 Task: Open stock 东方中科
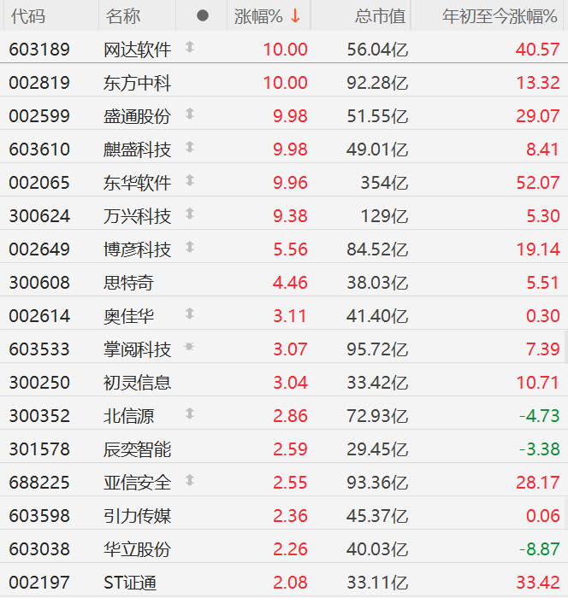(x=137, y=83)
